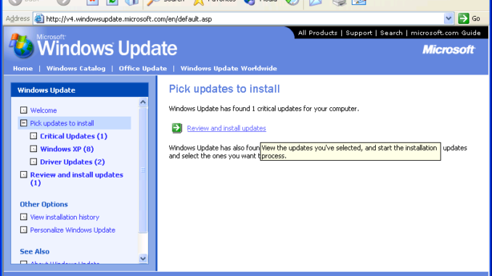Open View installation history
The width and height of the screenshot is (492, 276).
[65, 217]
